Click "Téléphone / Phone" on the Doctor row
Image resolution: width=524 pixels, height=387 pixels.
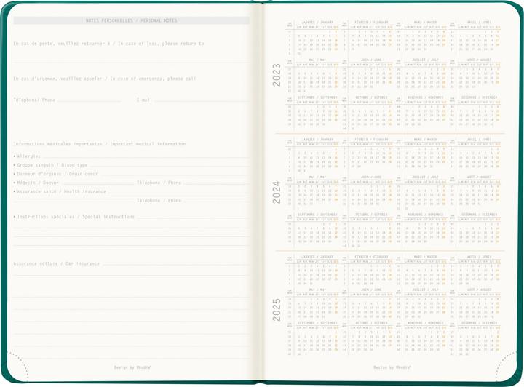point(159,183)
